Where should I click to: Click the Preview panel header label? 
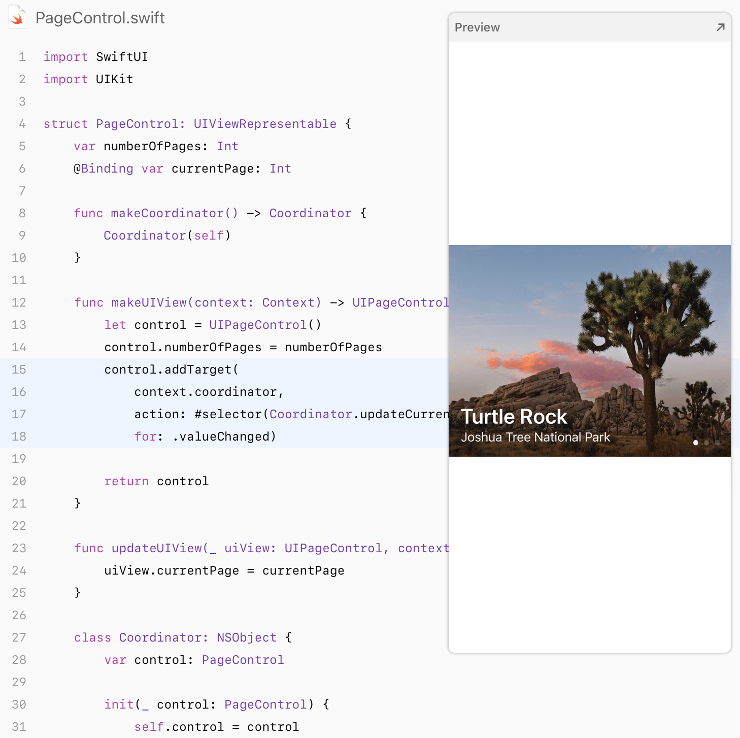click(477, 27)
